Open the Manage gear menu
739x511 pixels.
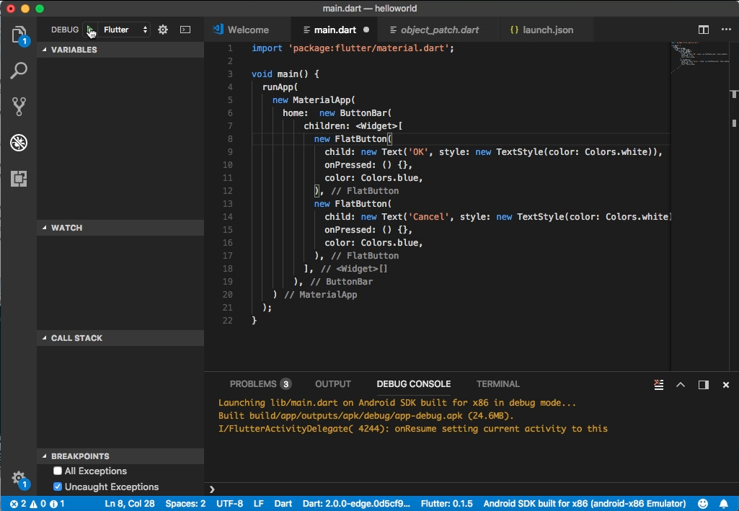(x=19, y=478)
